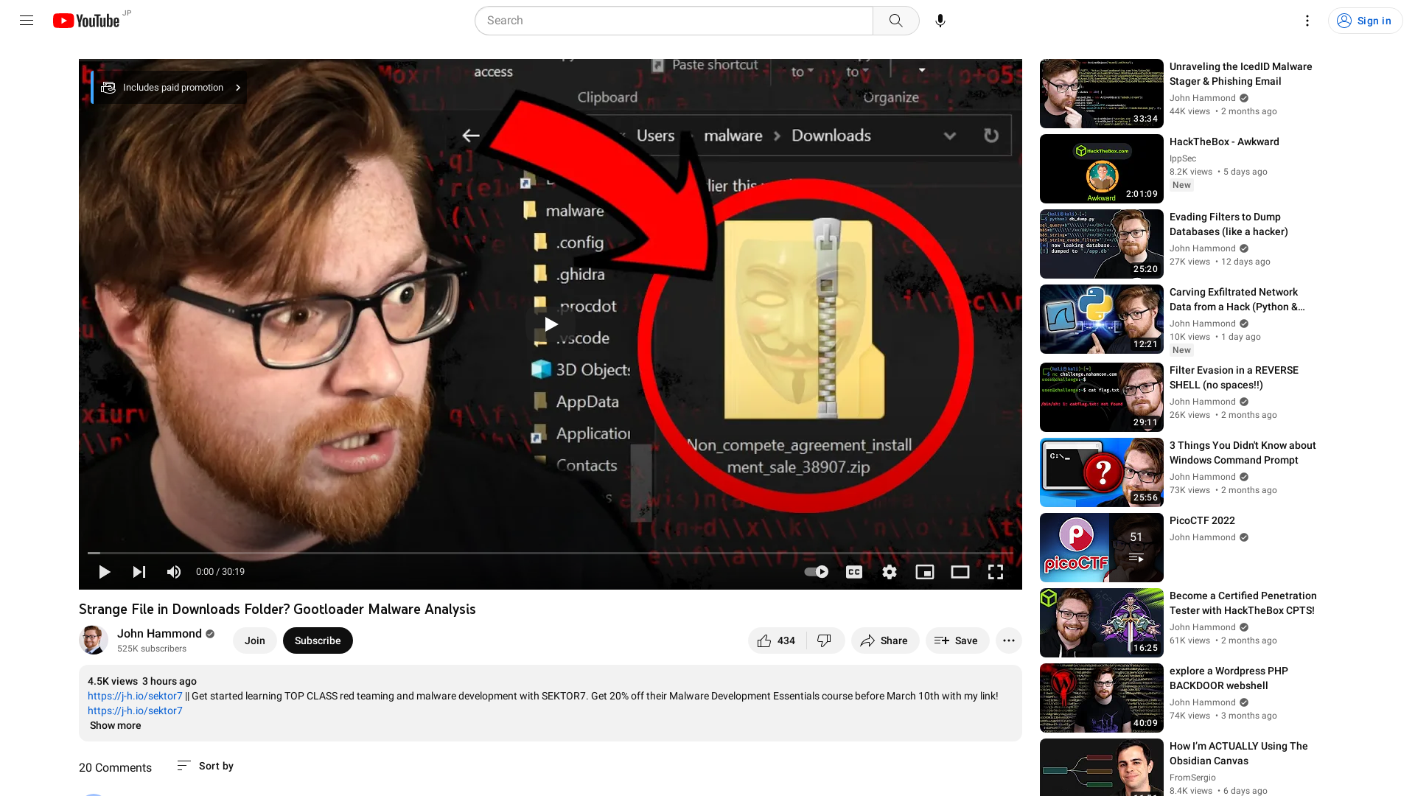Click the second sektor7 link

pyautogui.click(x=134, y=711)
